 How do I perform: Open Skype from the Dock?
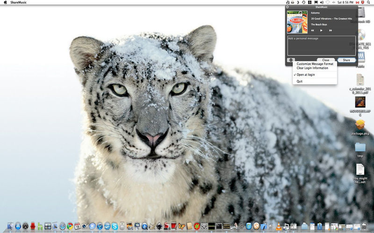(x=115, y=226)
